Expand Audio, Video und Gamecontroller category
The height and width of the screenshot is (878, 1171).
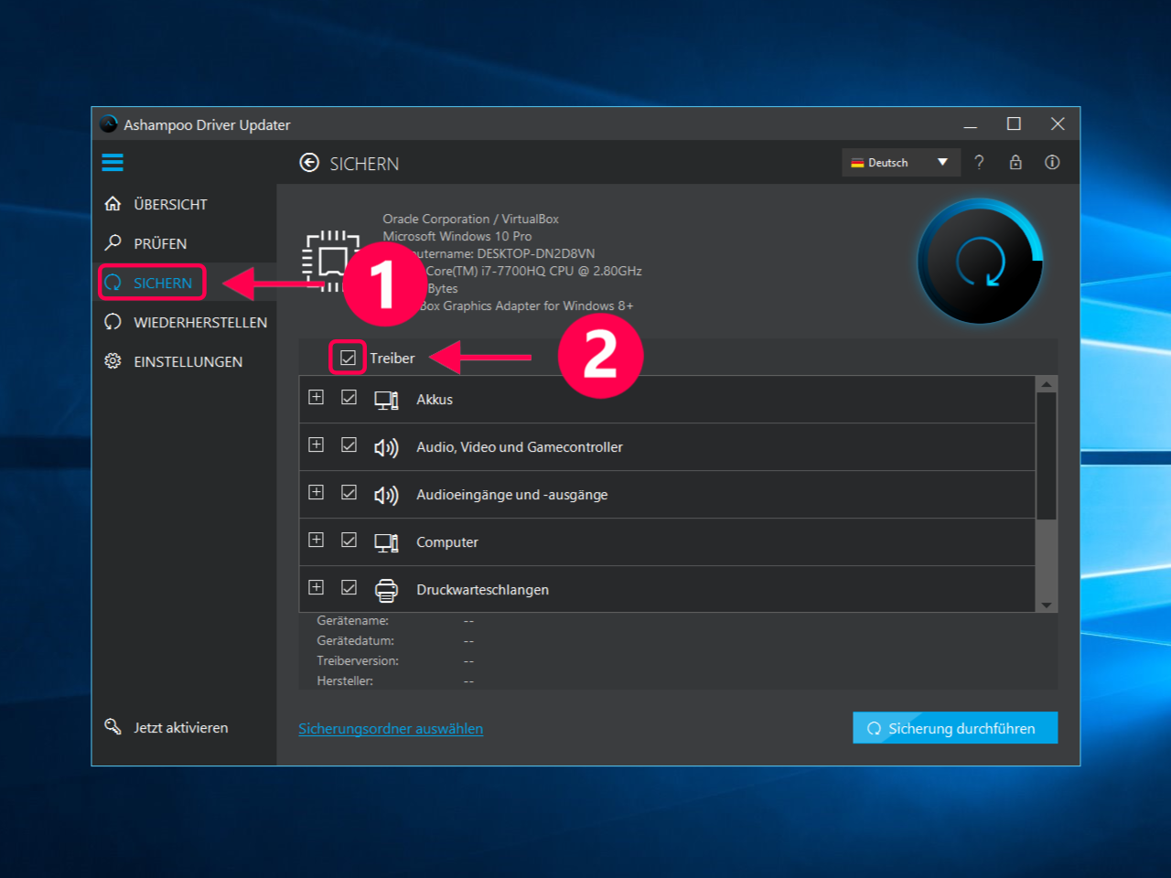[316, 444]
